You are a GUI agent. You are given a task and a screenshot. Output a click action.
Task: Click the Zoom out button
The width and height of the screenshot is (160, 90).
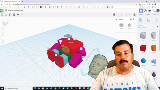[x=3, y=39]
